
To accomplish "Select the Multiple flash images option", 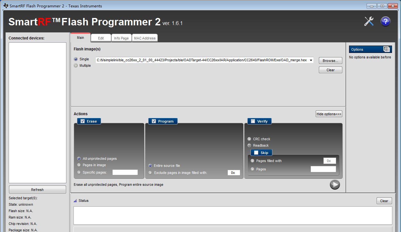I will pos(76,65).
